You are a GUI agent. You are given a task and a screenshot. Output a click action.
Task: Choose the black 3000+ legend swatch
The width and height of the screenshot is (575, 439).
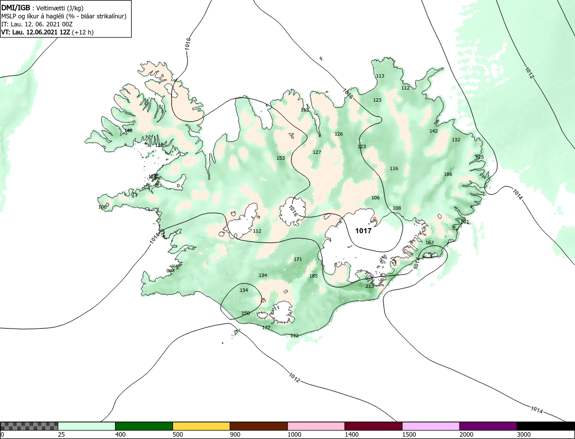tap(546, 426)
